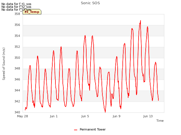Viewport: 181px width, 135px height.
Task: Select the 'No data for f_t2_sos' message
Action: pos(16,7)
